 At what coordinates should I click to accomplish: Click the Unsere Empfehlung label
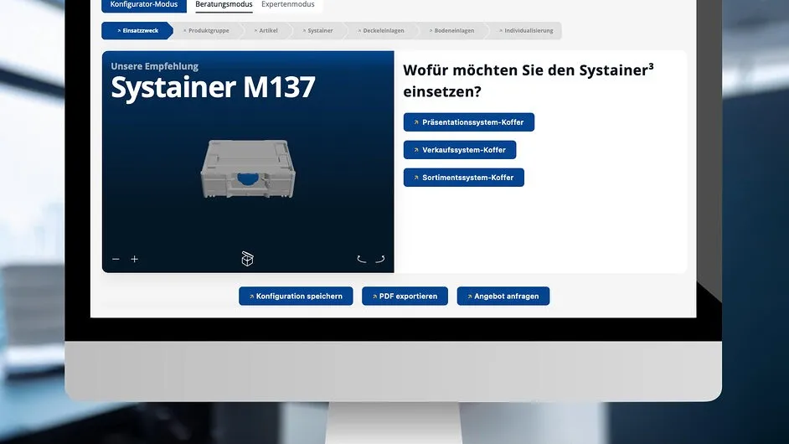(154, 66)
